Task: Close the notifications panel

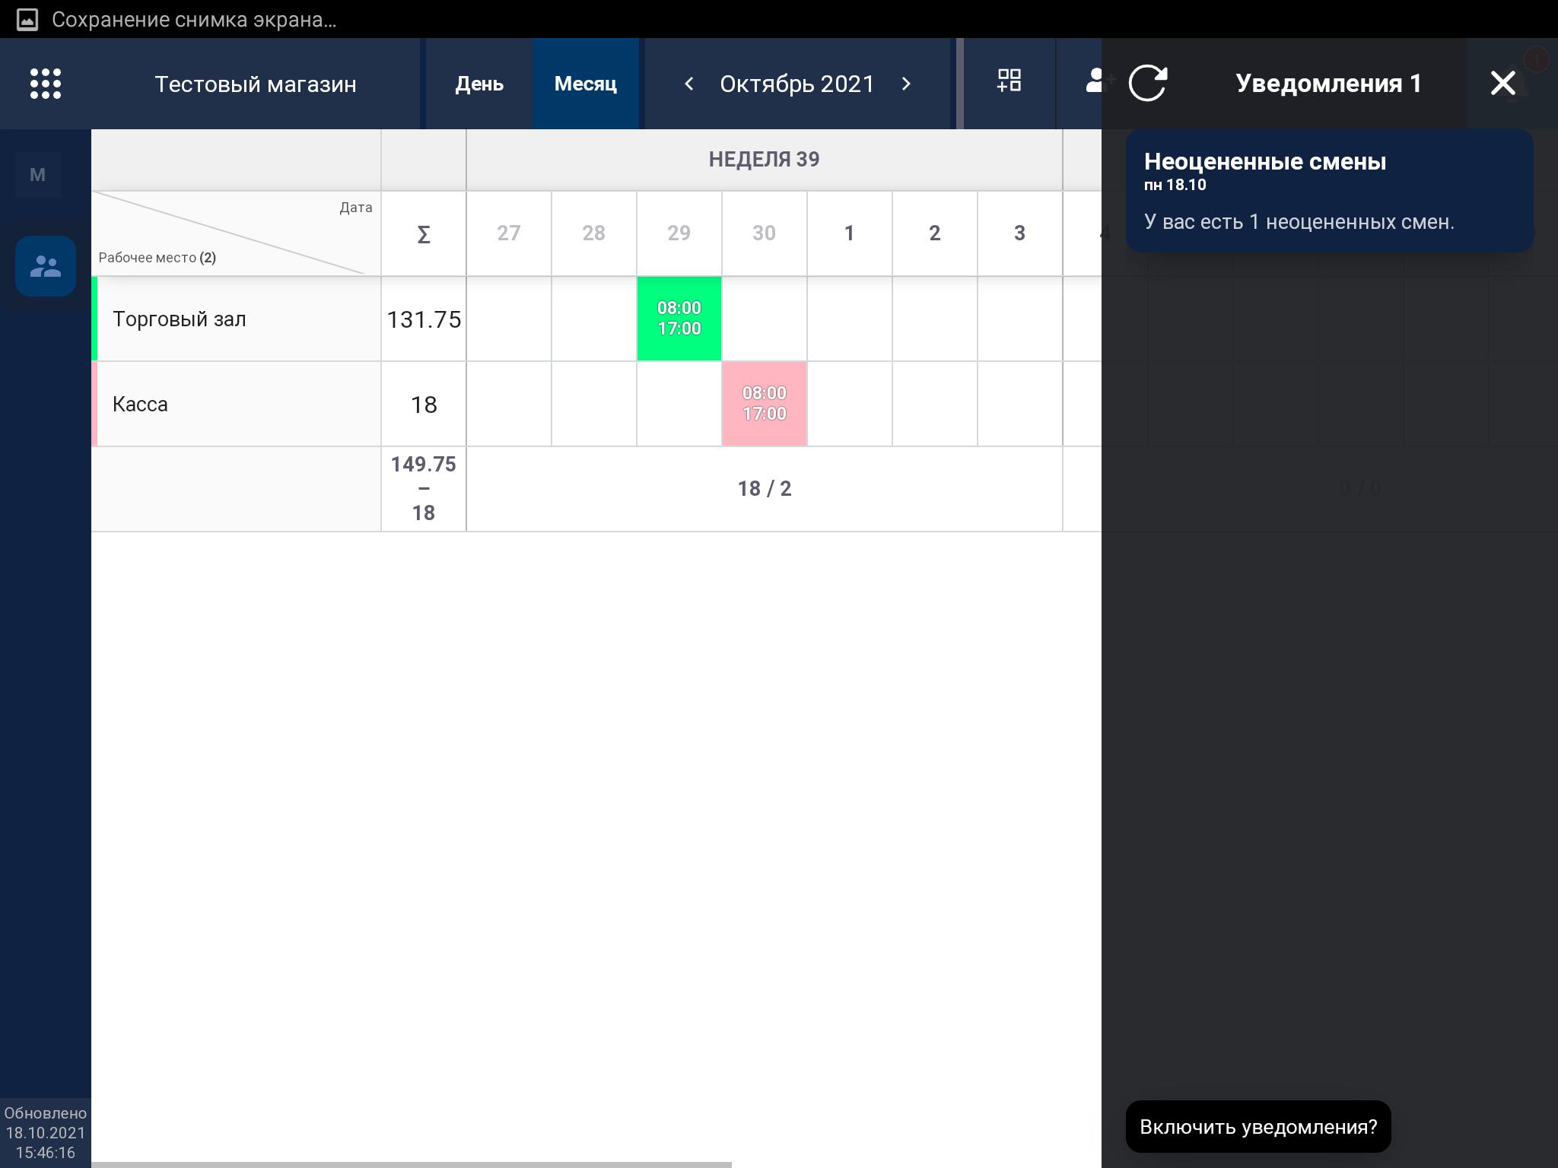Action: [x=1502, y=83]
